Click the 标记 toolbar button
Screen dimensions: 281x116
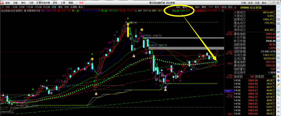click(217, 7)
